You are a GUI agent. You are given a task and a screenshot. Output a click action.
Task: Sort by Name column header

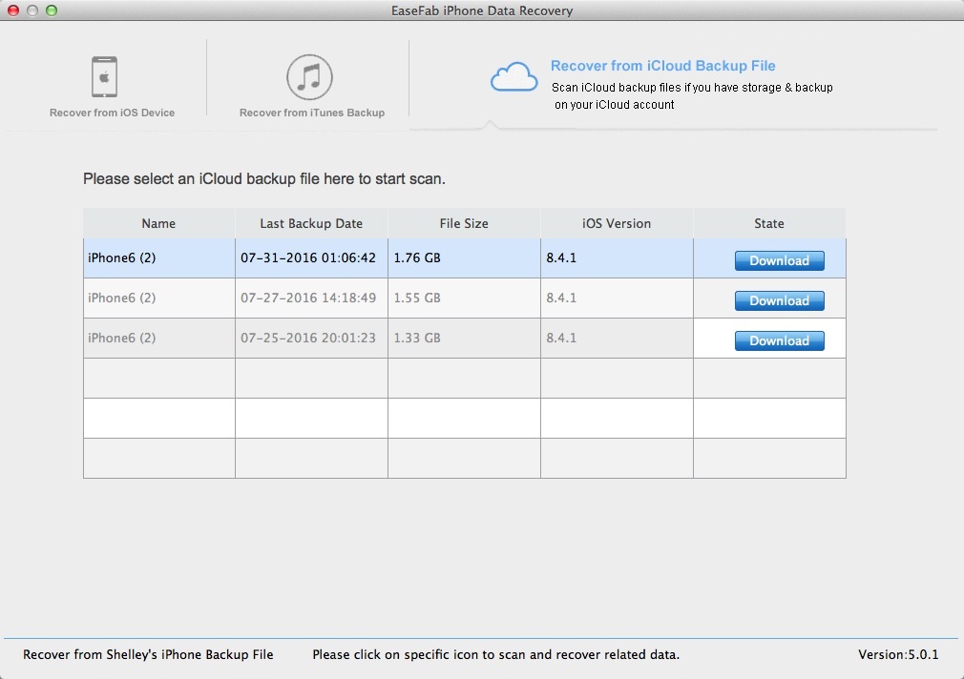click(x=158, y=224)
